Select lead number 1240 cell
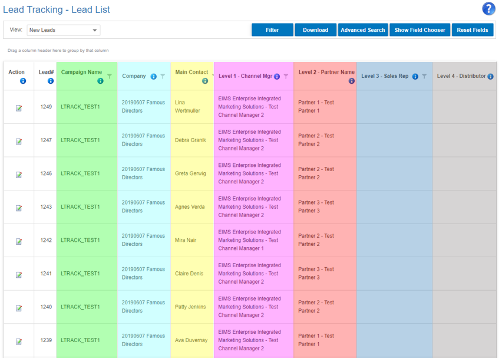 [46, 307]
